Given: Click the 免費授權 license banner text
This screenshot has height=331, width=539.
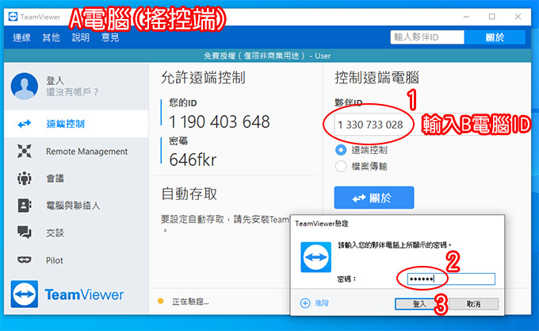Looking at the screenshot, I should 267,56.
